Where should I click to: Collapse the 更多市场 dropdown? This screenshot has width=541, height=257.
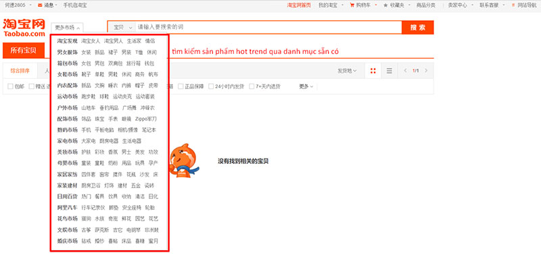pyautogui.click(x=67, y=28)
